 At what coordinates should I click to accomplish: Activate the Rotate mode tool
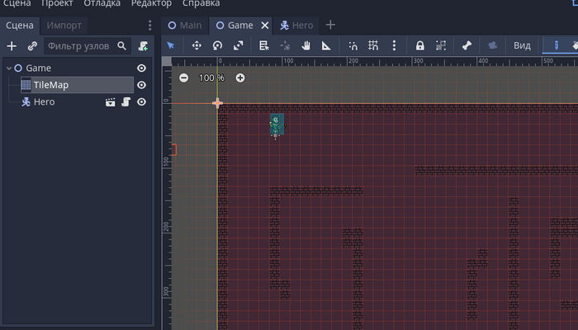(217, 45)
